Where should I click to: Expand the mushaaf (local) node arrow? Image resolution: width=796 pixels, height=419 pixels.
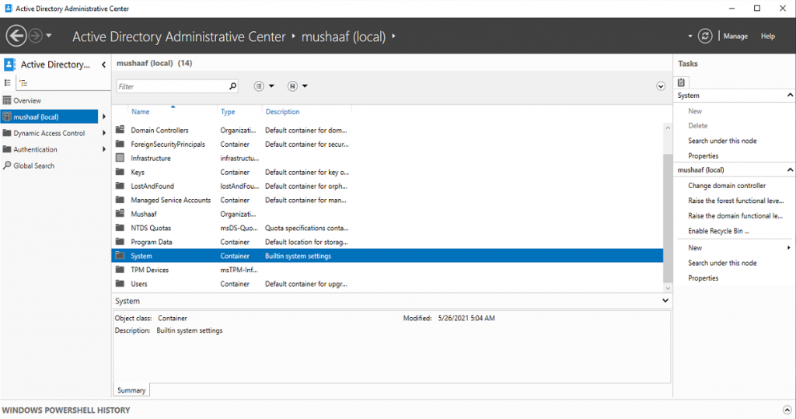click(104, 117)
